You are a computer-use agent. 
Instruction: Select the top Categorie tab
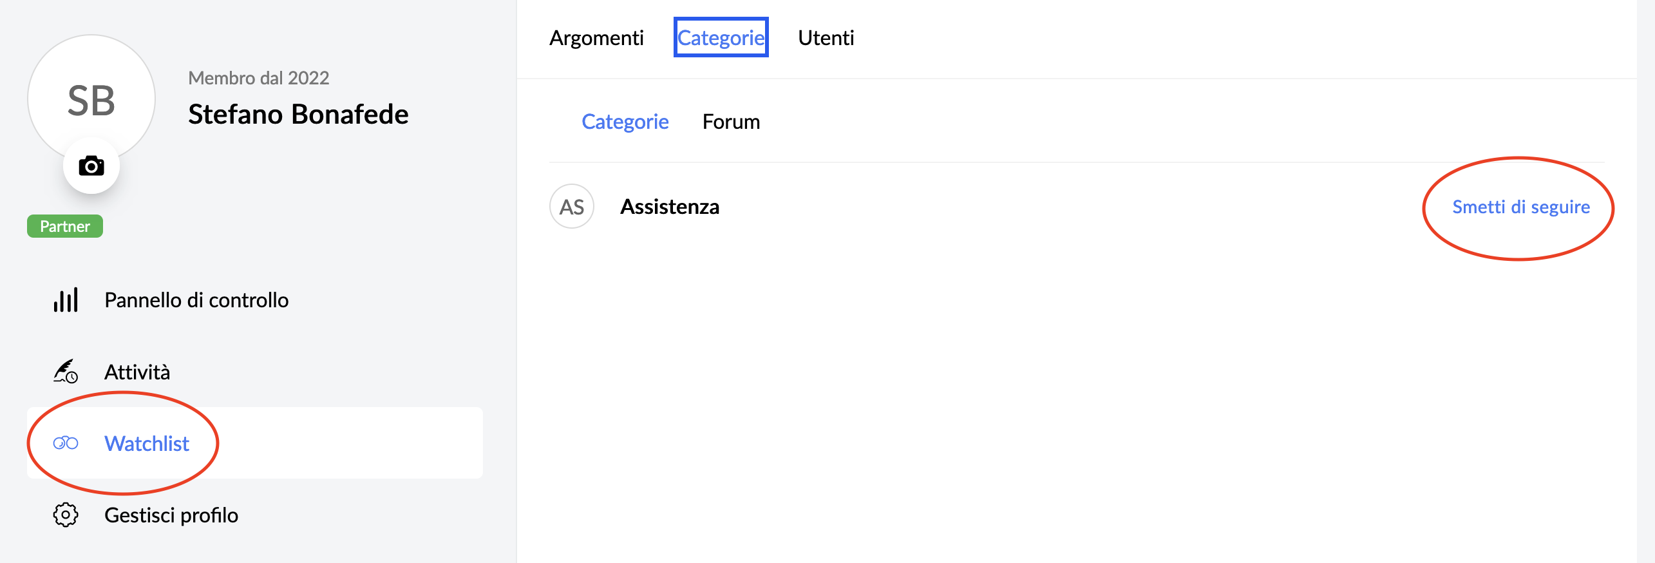[x=721, y=38]
